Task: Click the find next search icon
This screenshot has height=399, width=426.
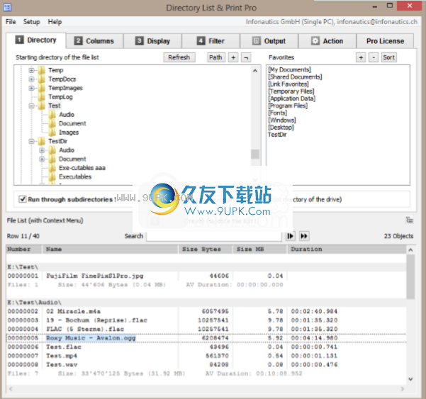Action: (291, 236)
